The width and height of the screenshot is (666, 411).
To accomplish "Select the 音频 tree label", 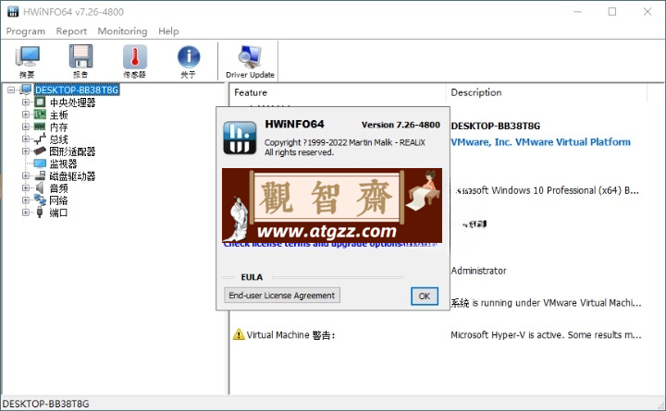I will click(x=58, y=188).
